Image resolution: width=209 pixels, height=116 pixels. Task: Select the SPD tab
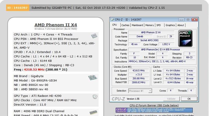[x=158, y=25]
